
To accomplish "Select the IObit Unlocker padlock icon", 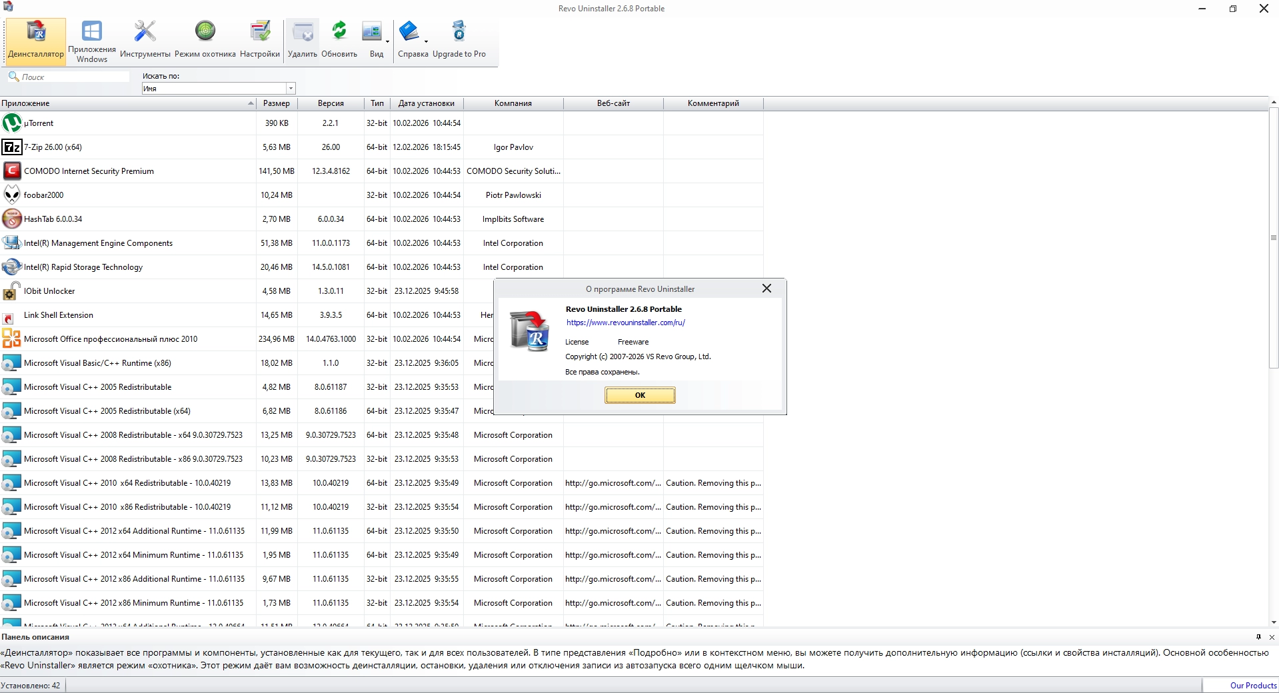I will click(12, 291).
